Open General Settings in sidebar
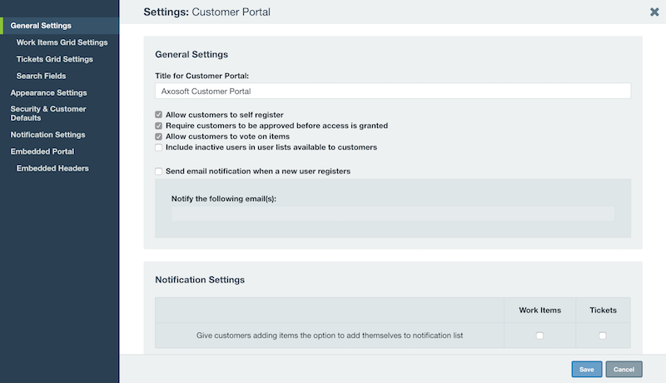This screenshot has height=383, width=666. tap(41, 26)
